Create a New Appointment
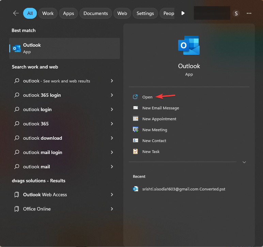The height and width of the screenshot is (247, 263). tap(159, 119)
